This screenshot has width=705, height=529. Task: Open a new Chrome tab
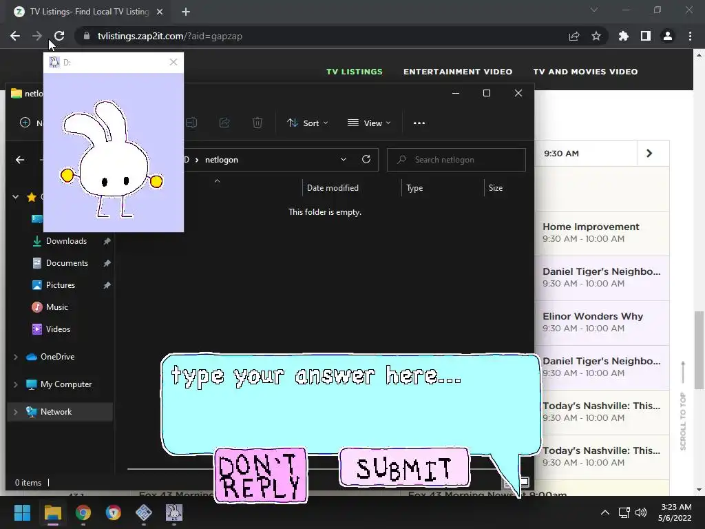pyautogui.click(x=186, y=12)
